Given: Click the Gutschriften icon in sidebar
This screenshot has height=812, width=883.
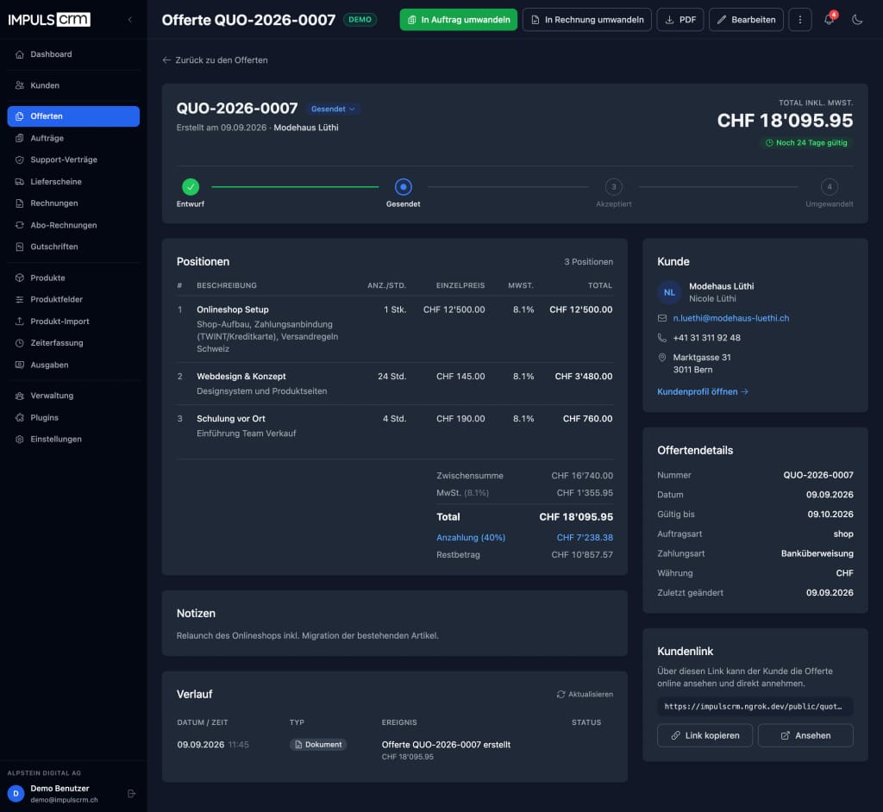Looking at the screenshot, I should [x=20, y=247].
